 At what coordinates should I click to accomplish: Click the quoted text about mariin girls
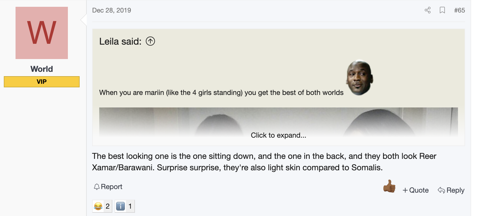point(221,93)
